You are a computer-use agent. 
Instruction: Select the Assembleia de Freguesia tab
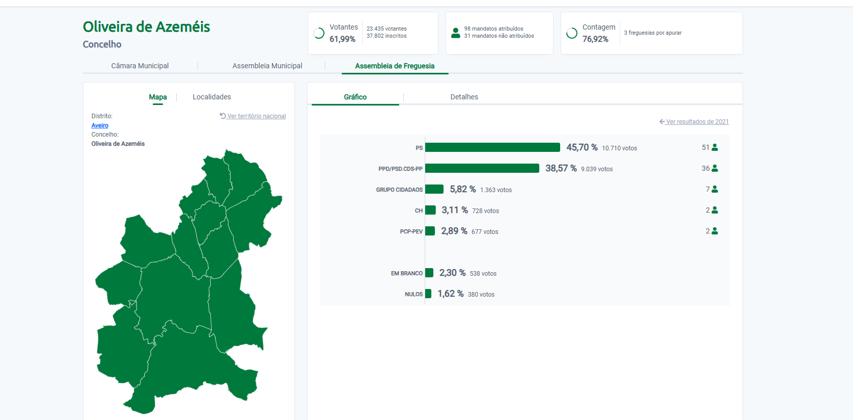tap(395, 66)
